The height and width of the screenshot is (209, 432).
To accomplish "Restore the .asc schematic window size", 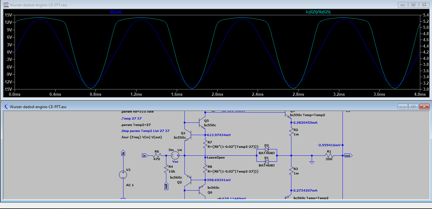I will (413, 107).
